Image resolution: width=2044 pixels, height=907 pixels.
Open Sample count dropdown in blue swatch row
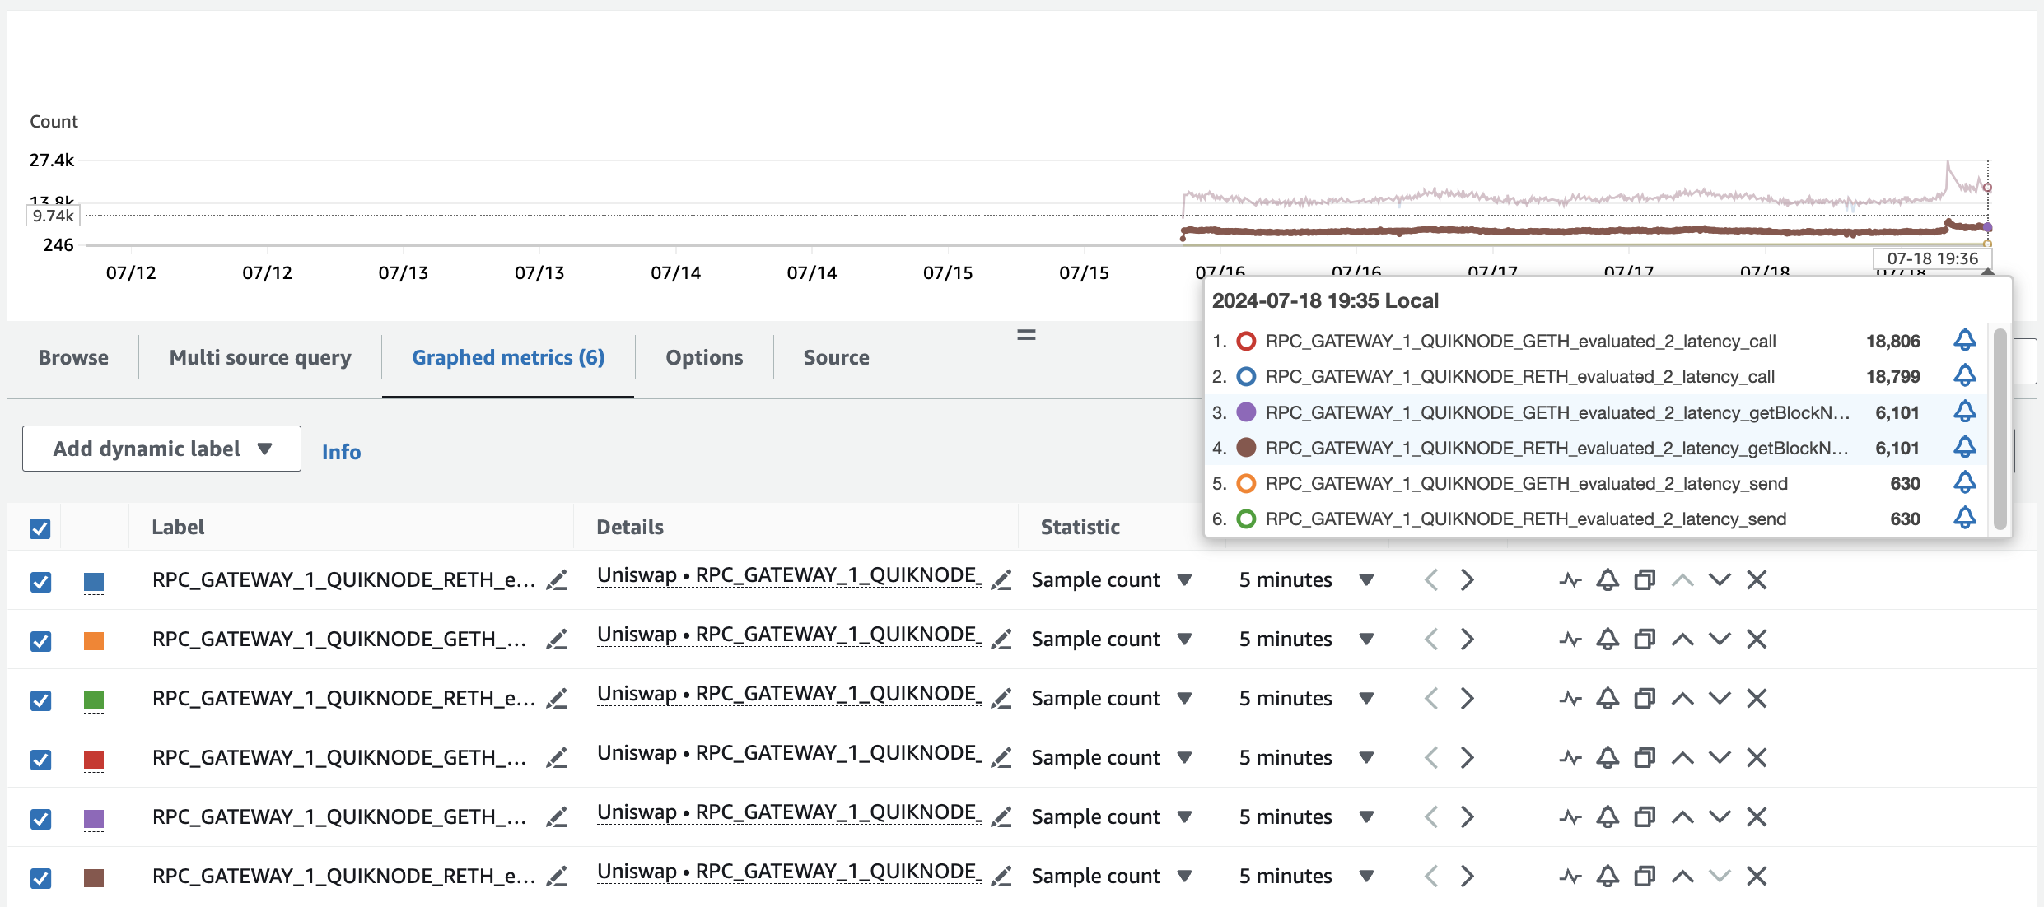point(1111,580)
